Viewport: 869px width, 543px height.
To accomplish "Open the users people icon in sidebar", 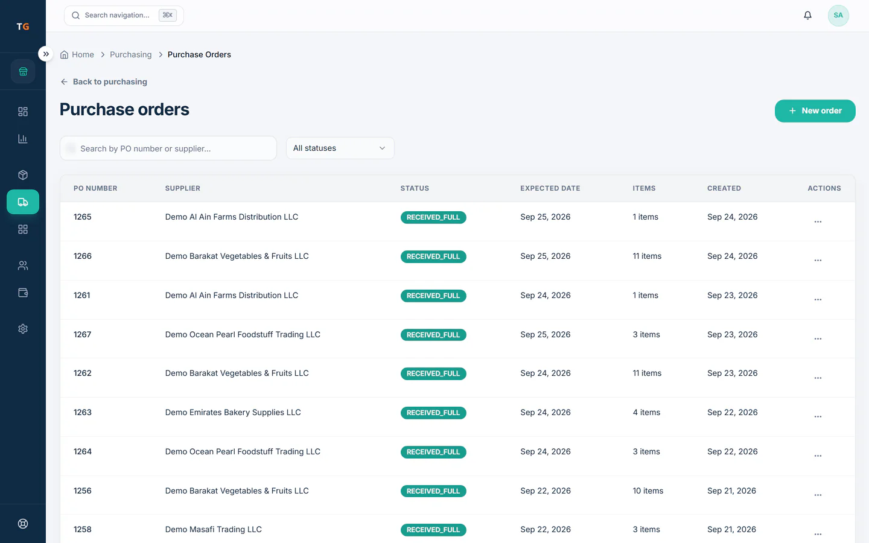I will tap(23, 265).
